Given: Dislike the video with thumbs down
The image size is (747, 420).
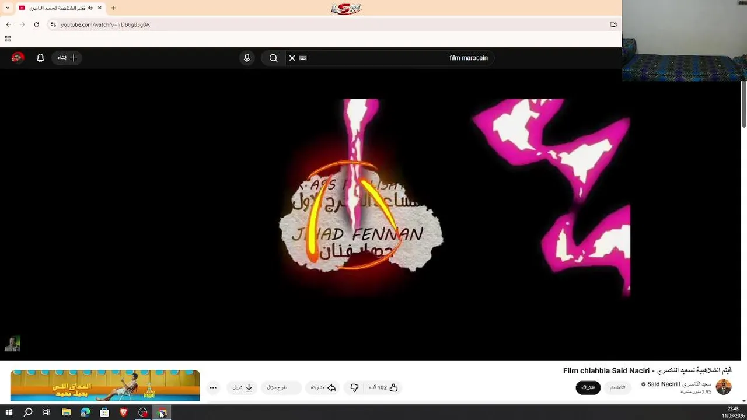Looking at the screenshot, I should 354,387.
